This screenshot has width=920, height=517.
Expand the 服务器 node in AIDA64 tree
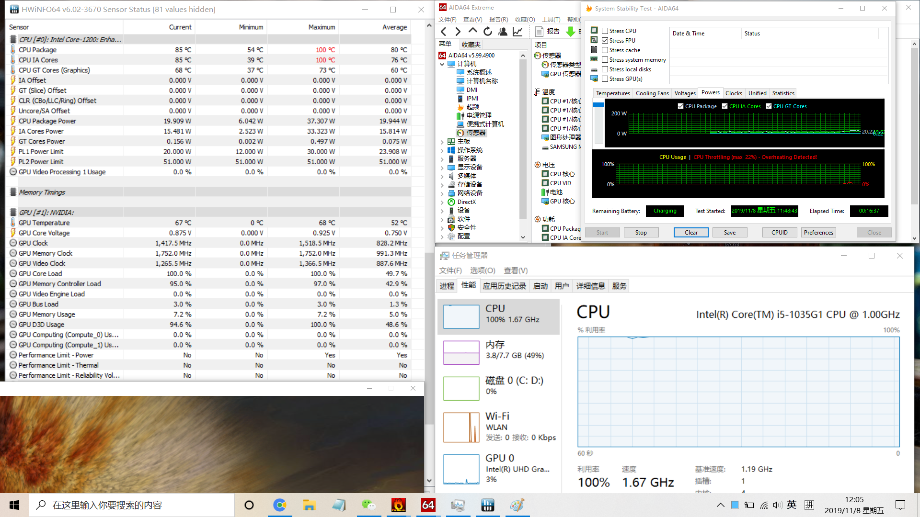coord(442,159)
